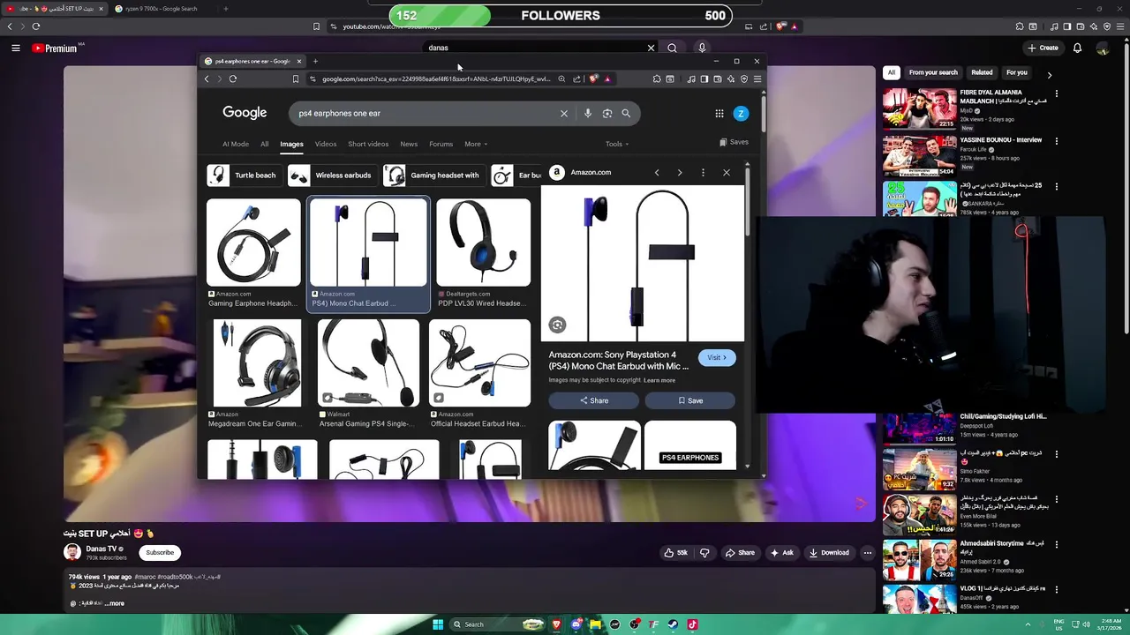Click the Google search magnifier button

point(626,113)
